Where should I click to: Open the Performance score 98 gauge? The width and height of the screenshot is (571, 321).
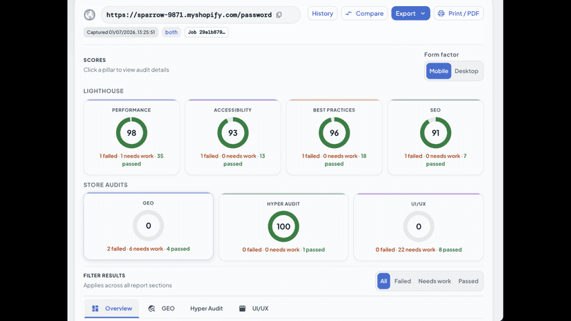point(132,133)
